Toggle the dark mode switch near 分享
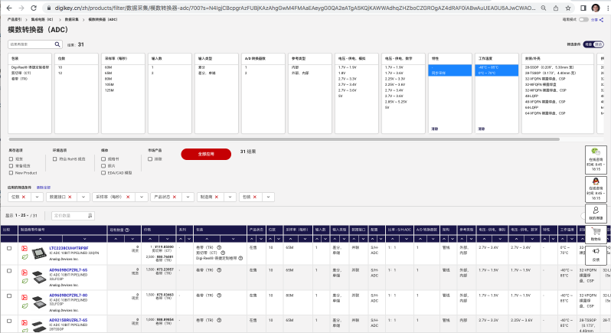The width and height of the screenshot is (611, 333). coord(583,19)
